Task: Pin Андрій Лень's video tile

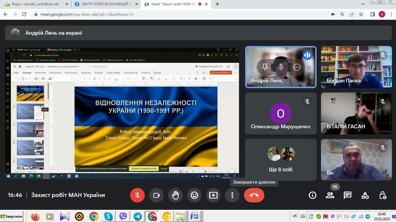Action: 265,67
